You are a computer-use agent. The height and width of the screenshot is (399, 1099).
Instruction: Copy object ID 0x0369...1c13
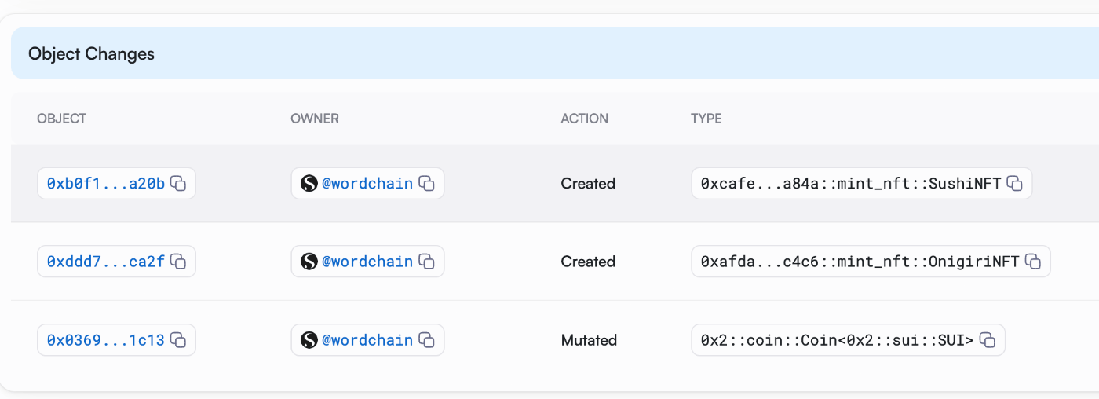(178, 340)
